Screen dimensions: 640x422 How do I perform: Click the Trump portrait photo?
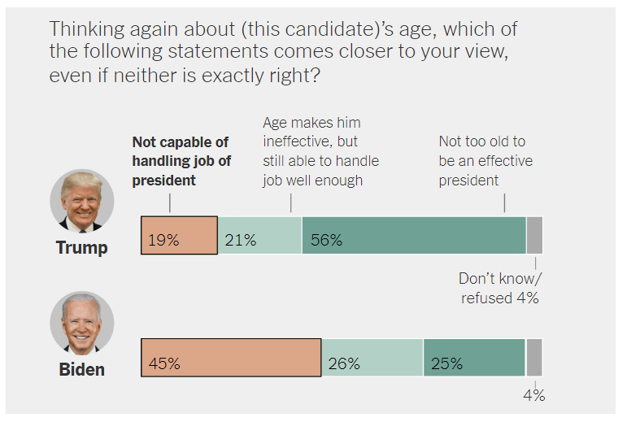[81, 201]
